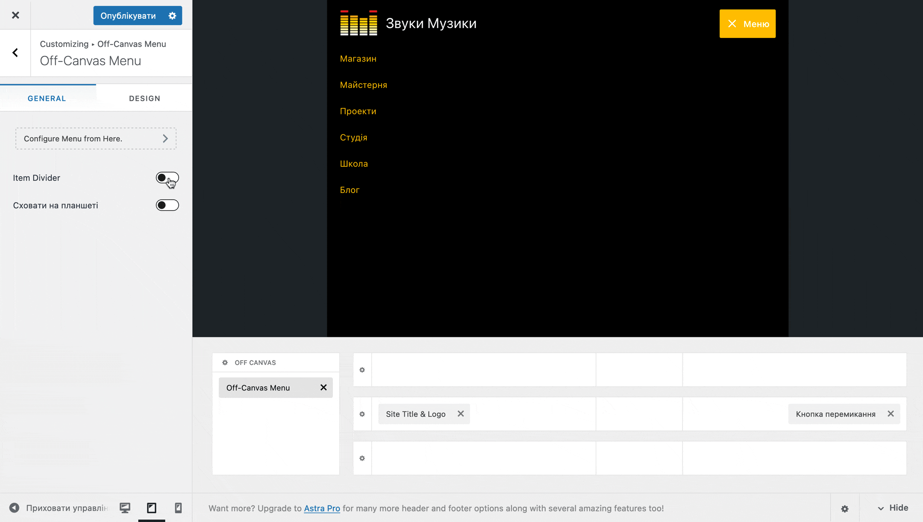The height and width of the screenshot is (522, 923).
Task: Click the empty top-row left builder zone
Action: (484, 370)
